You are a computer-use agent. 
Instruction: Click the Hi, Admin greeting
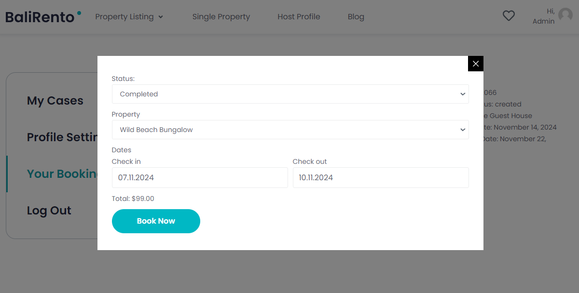tap(544, 15)
